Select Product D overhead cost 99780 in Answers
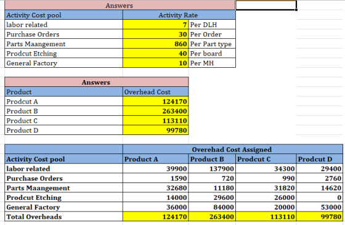Screen dimensions: 345x225 pyautogui.click(x=155, y=130)
